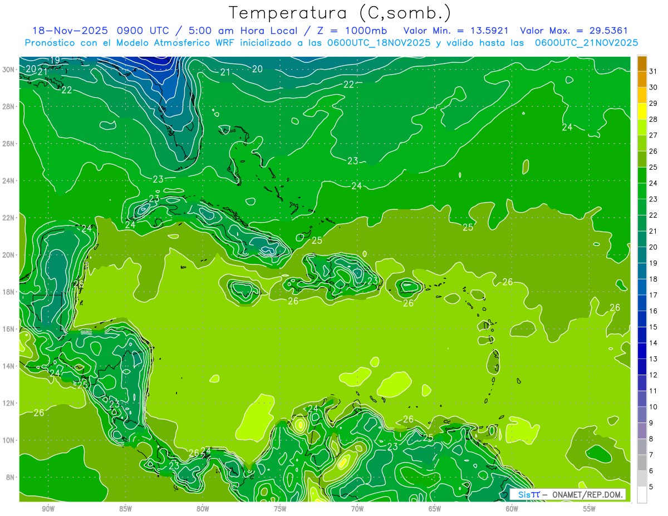Click the "80W" longitude axis label

[203, 509]
